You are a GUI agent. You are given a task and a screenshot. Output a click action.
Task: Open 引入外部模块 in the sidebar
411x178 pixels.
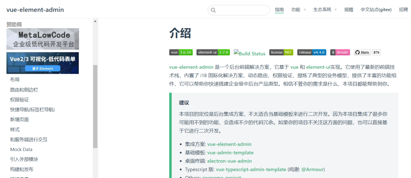(x=24, y=159)
